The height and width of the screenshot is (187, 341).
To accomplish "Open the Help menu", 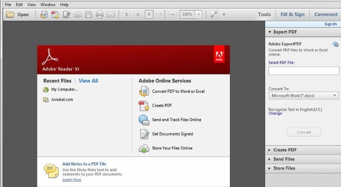I will click(64, 5).
